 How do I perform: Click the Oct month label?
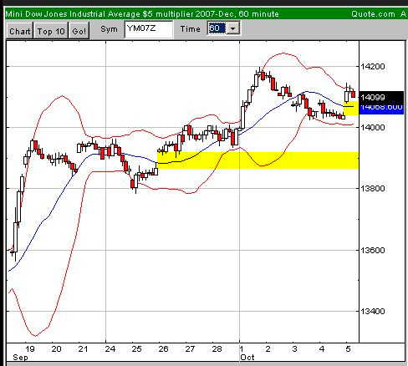pos(247,358)
